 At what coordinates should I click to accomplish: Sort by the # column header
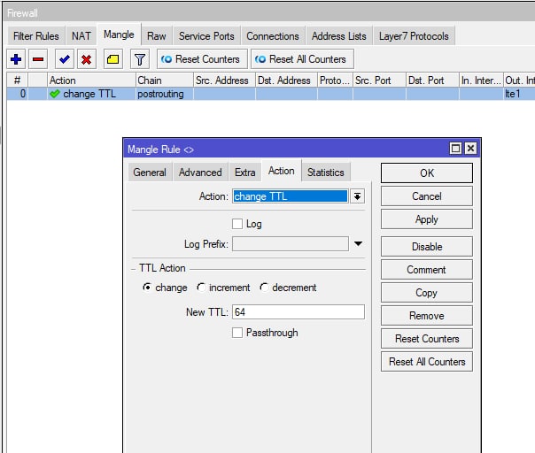click(18, 81)
